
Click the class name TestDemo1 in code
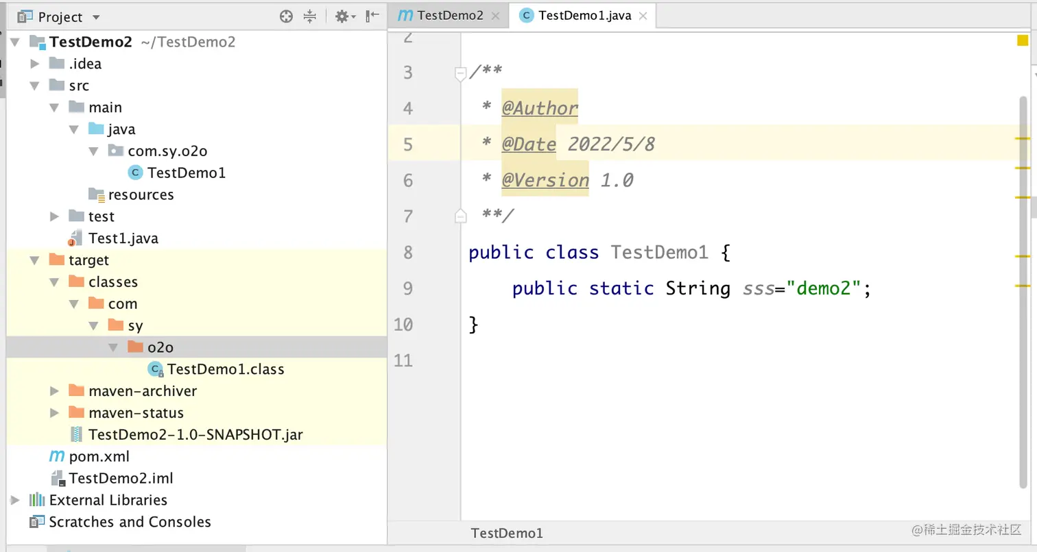660,252
